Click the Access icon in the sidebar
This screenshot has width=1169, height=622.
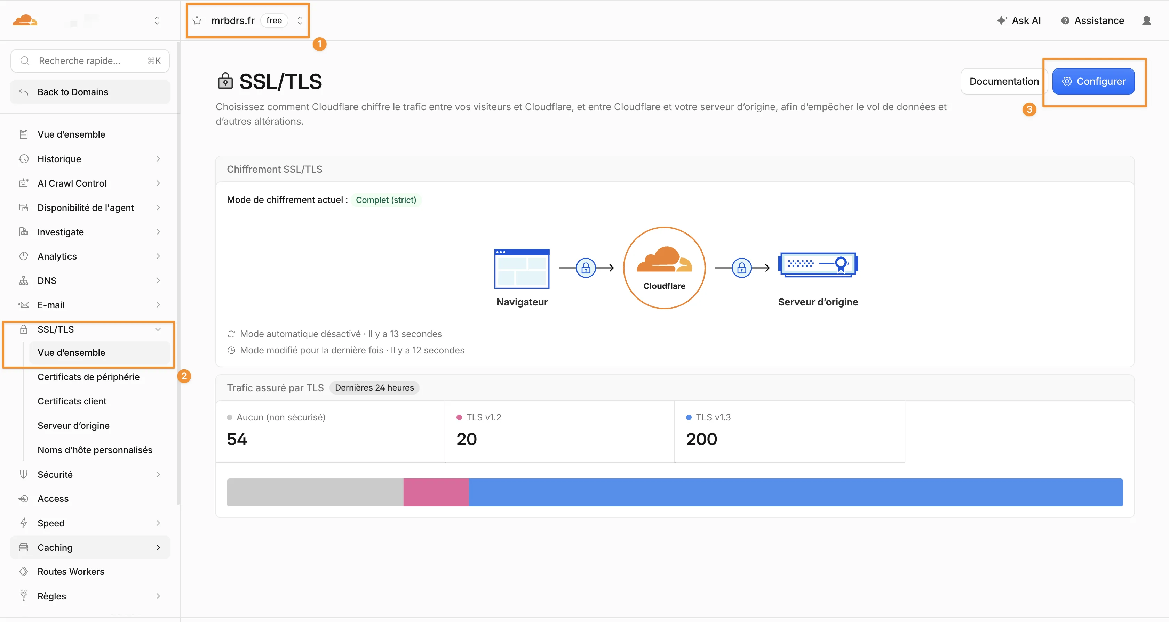(x=24, y=499)
